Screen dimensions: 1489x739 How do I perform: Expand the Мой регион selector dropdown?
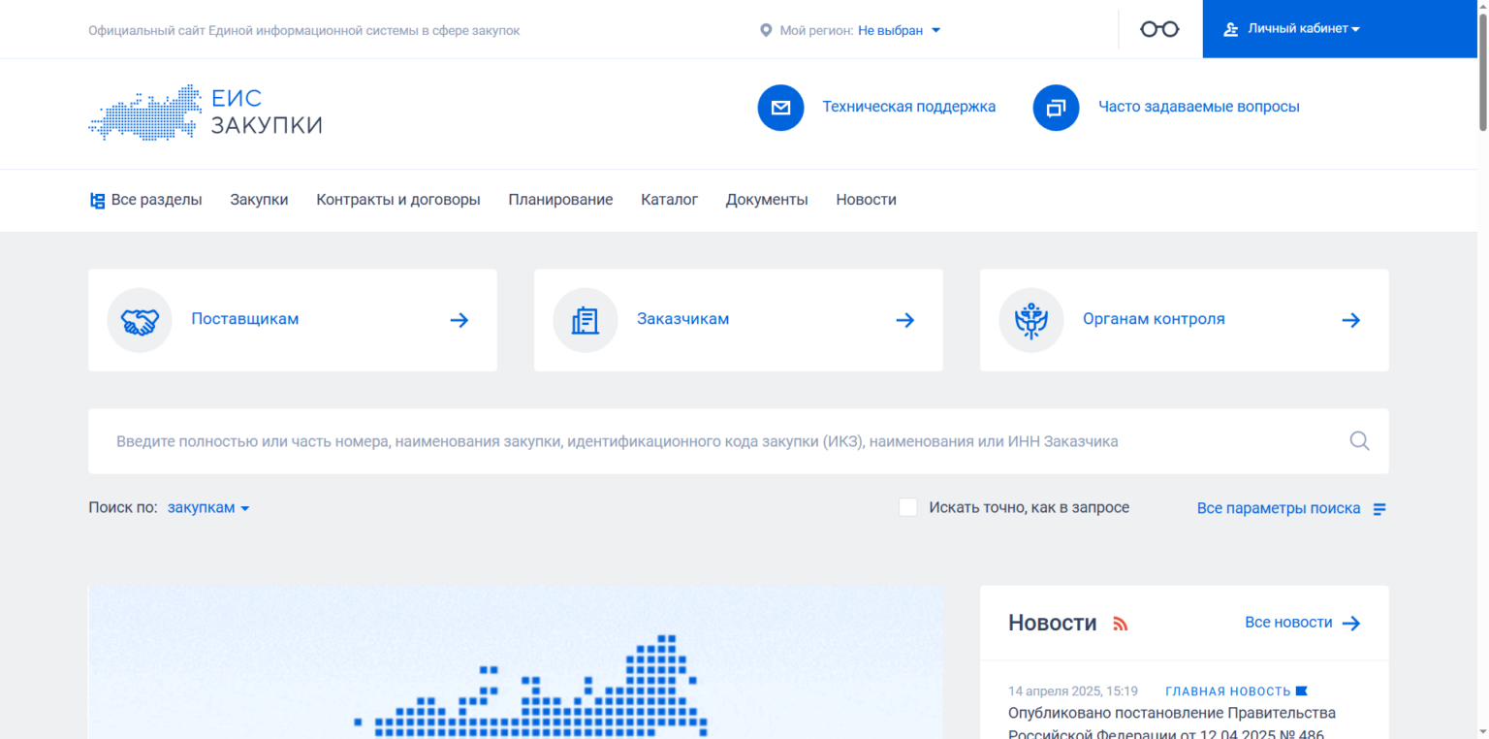click(899, 30)
